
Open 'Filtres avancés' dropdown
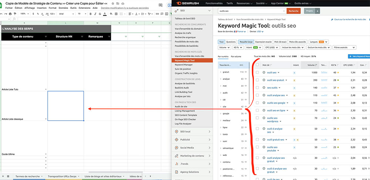coord(344,48)
